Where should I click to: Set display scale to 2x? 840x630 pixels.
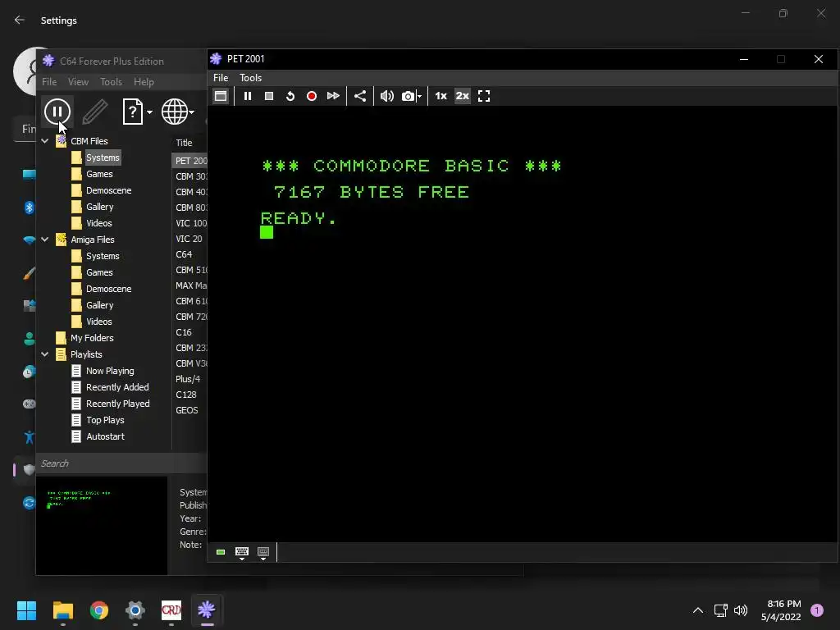(x=462, y=97)
